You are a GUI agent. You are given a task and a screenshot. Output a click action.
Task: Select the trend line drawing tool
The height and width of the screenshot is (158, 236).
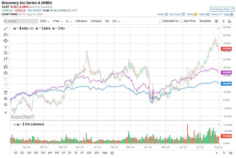(x=5, y=29)
